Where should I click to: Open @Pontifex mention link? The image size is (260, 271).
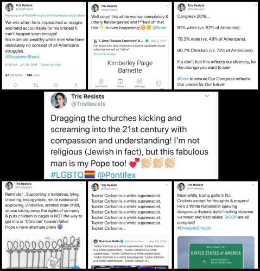point(117,175)
